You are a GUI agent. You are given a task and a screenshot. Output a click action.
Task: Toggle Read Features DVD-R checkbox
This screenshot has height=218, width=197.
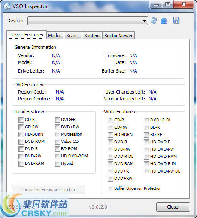pyautogui.click(x=21, y=149)
